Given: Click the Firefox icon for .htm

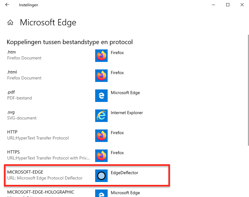Looking at the screenshot, I should click(x=101, y=56).
